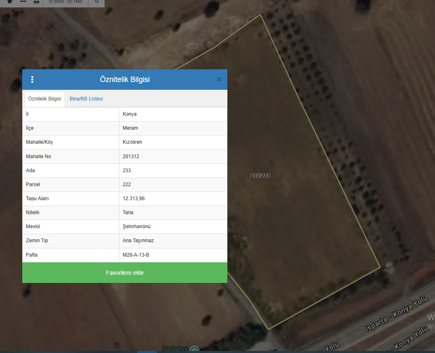Close the Öznitelik Bilgisi panel
435x353 pixels.
click(x=219, y=79)
